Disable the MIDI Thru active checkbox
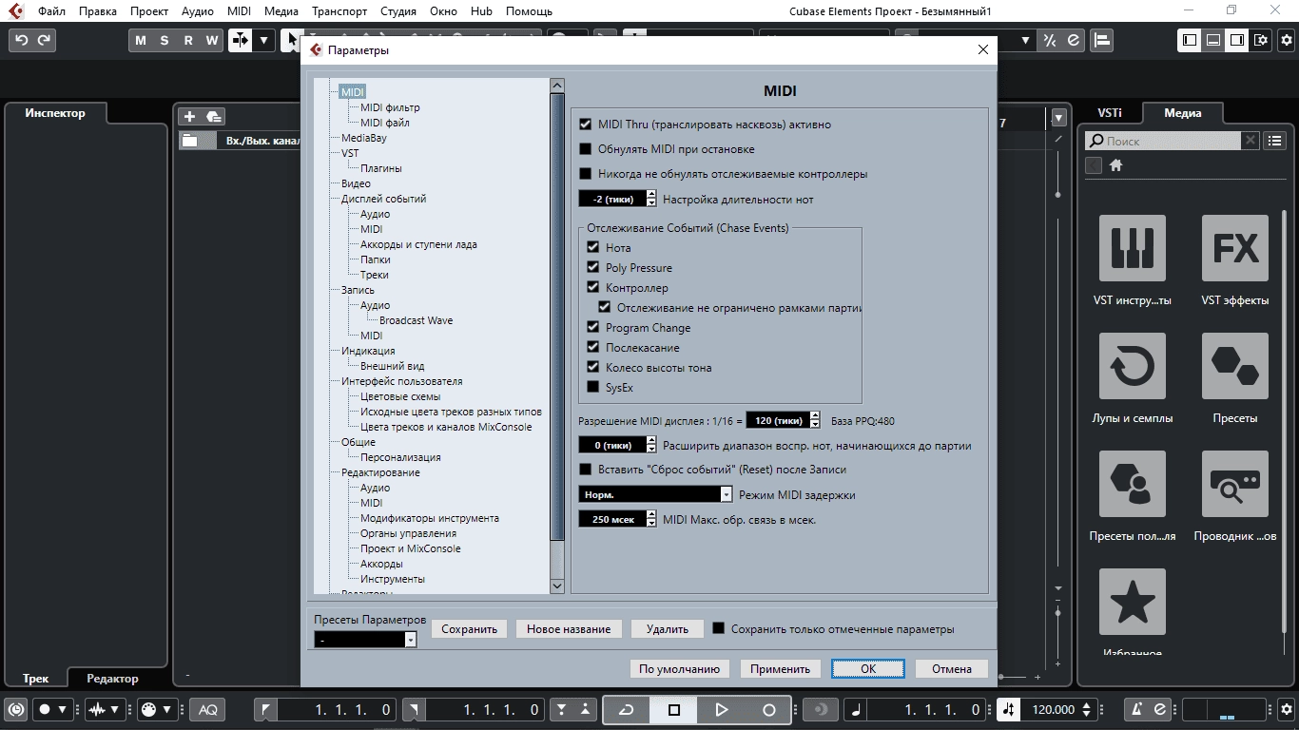Screen dimensions: 1299x730 (586, 125)
